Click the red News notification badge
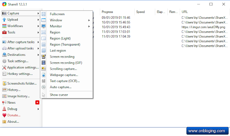Screen dimensions: 230x136 (x=37, y=103)
